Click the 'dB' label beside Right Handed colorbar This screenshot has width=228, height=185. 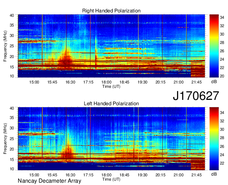(x=214, y=82)
